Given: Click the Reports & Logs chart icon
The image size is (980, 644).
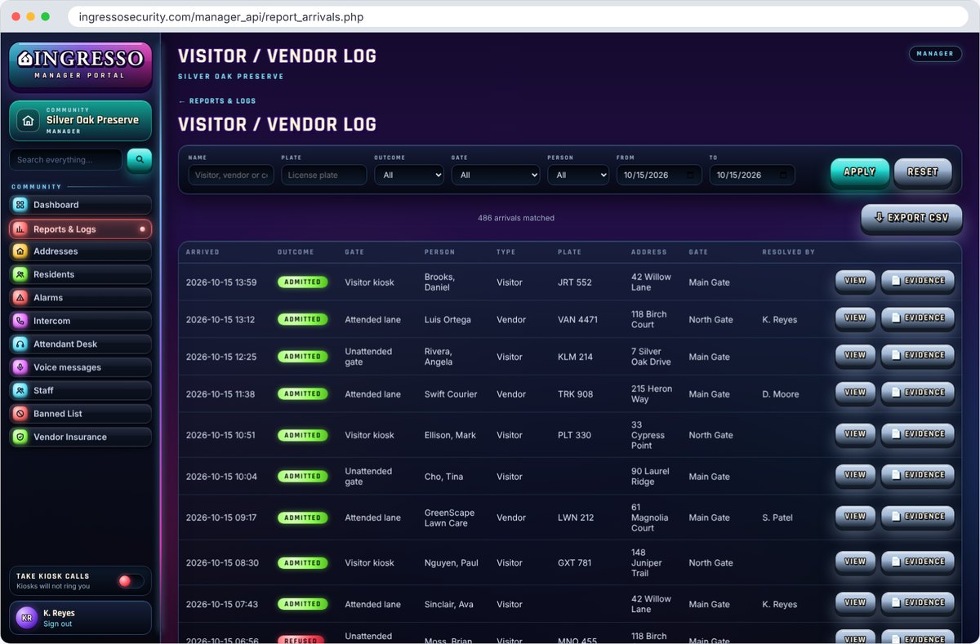Looking at the screenshot, I should 20,229.
